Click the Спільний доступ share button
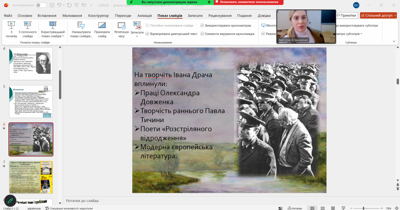This screenshot has width=400, height=210. [x=378, y=15]
